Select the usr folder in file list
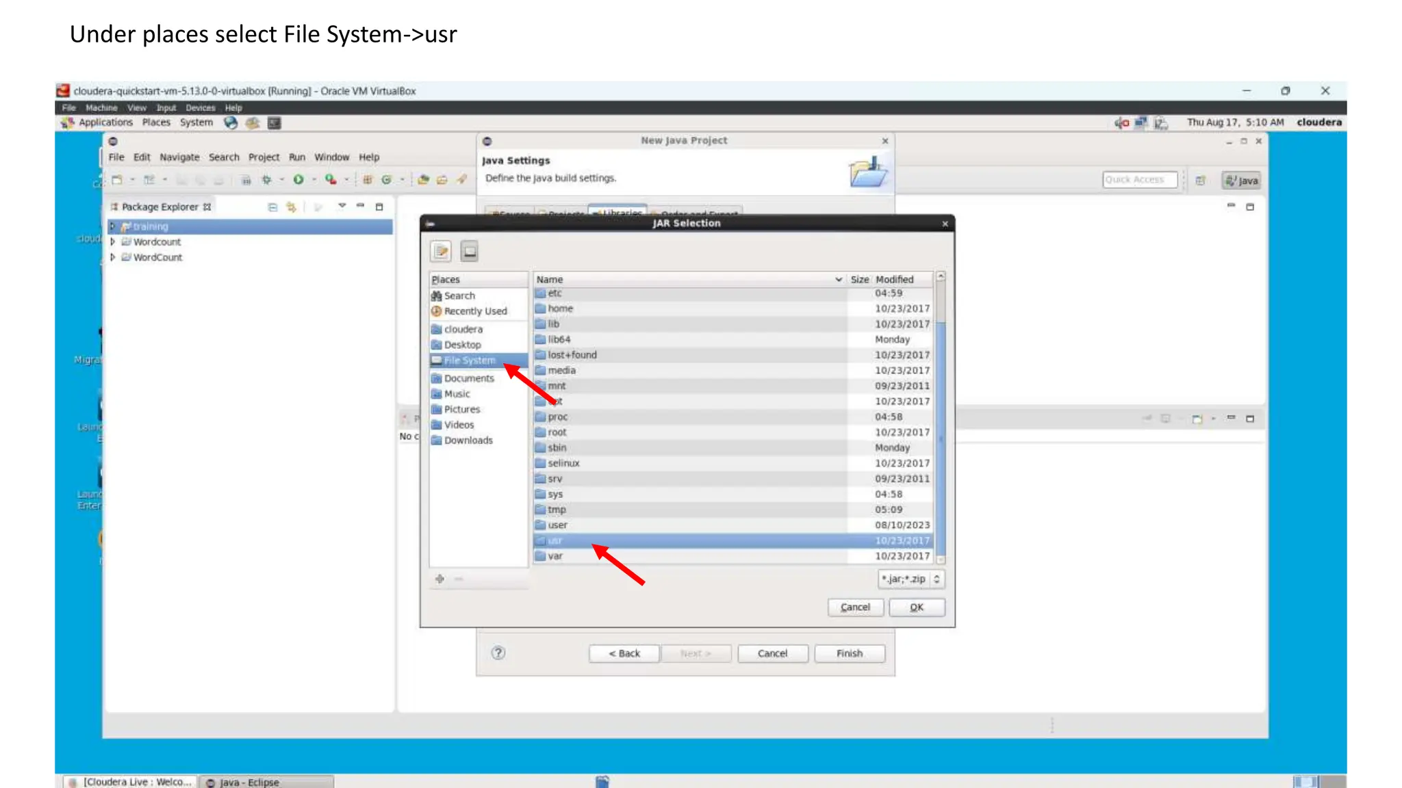1402x788 pixels. tap(555, 541)
